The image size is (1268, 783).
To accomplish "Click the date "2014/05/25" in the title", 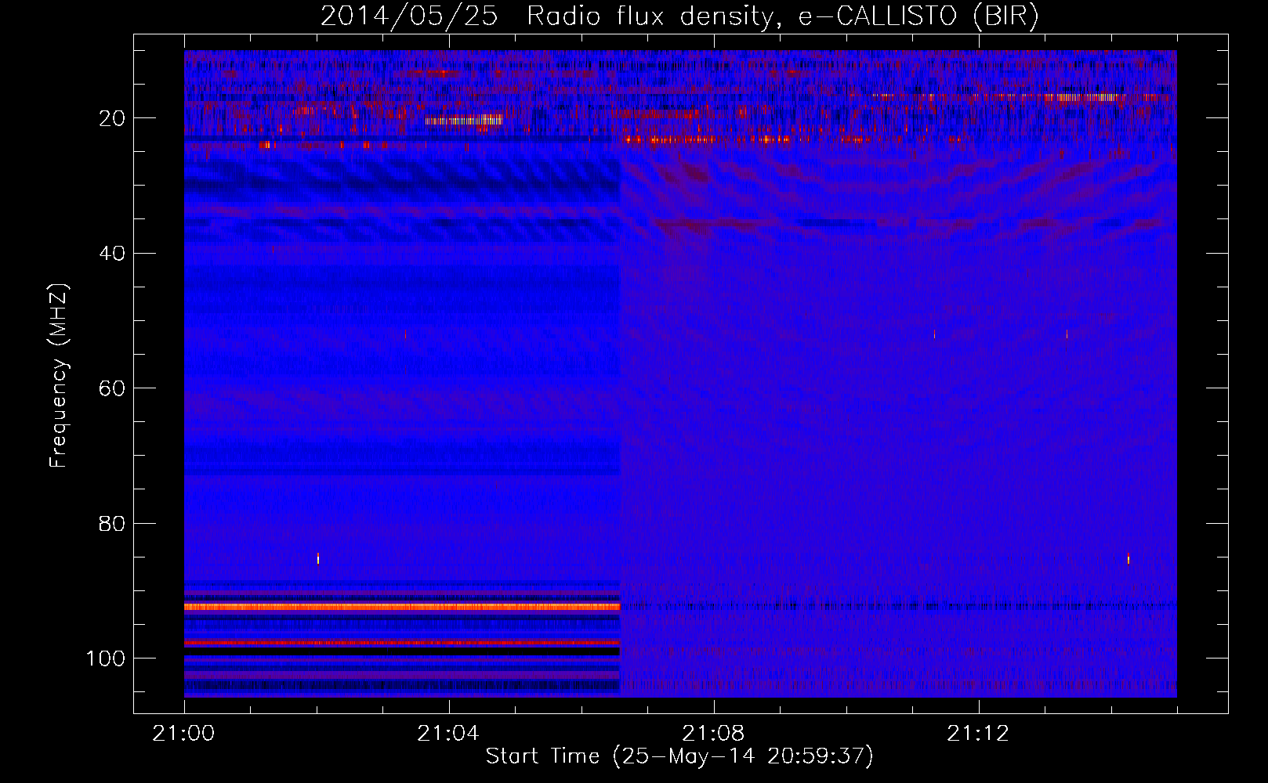I will pos(409,16).
